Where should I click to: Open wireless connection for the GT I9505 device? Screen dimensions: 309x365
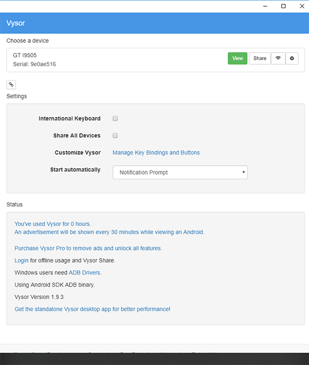278,59
